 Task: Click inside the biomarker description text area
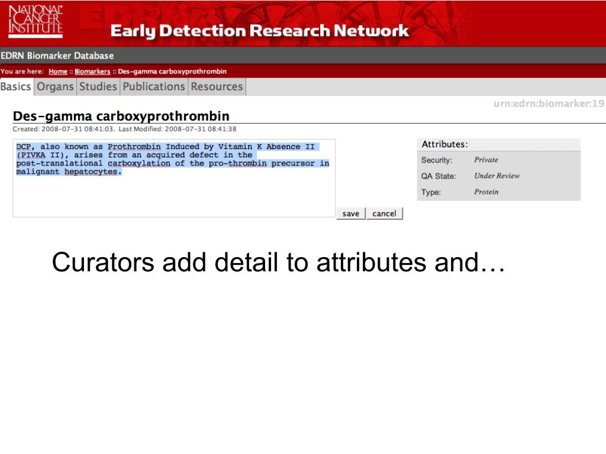tap(174, 178)
